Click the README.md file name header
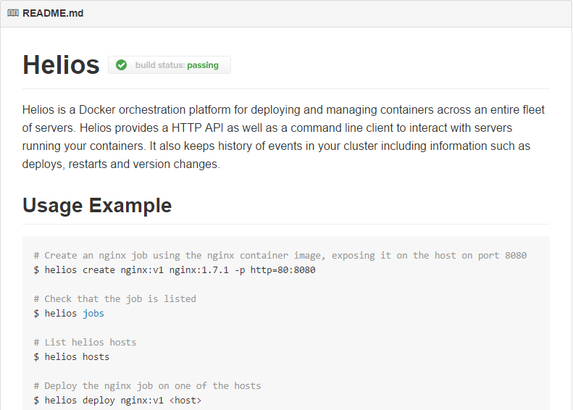This screenshot has width=573, height=410. coord(53,13)
